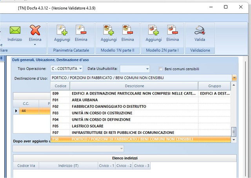This screenshot has width=251, height=178.
Task: Select F05 LASTRICO SOLARE entry
Action: tap(141, 126)
